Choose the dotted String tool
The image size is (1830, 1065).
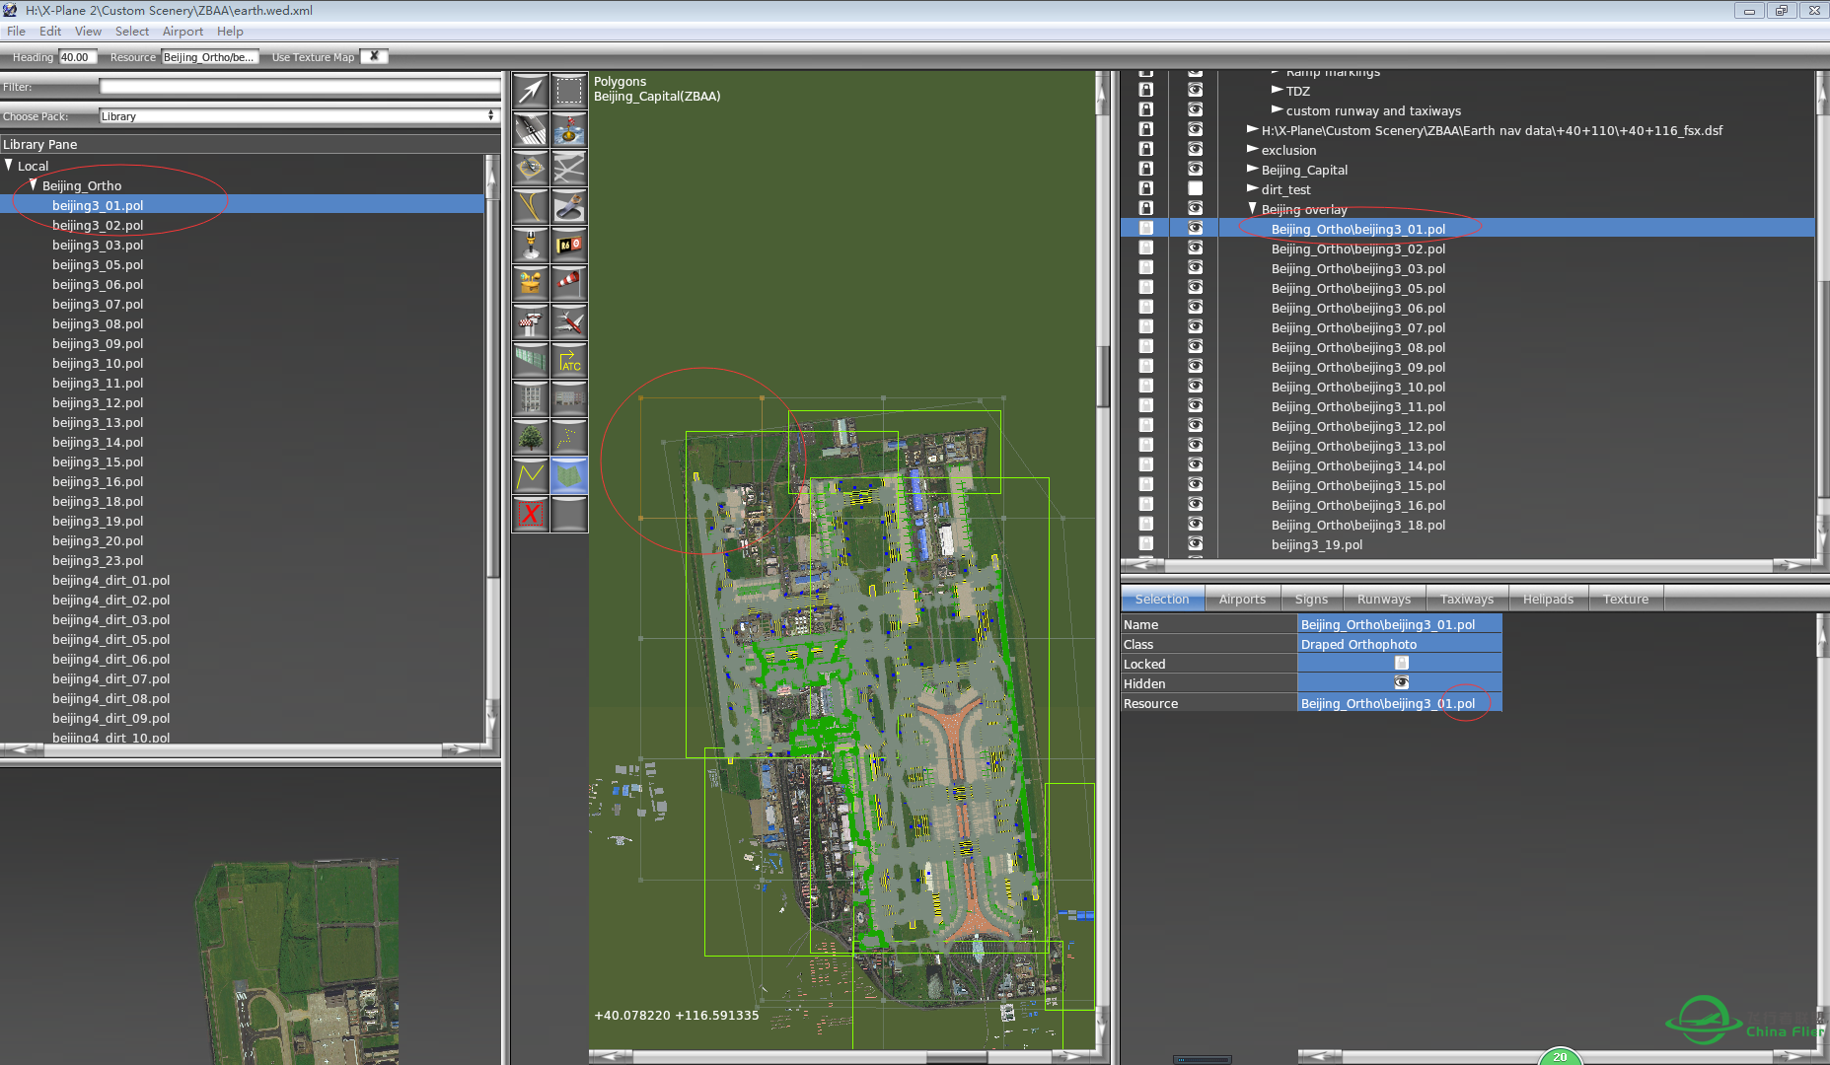(569, 437)
